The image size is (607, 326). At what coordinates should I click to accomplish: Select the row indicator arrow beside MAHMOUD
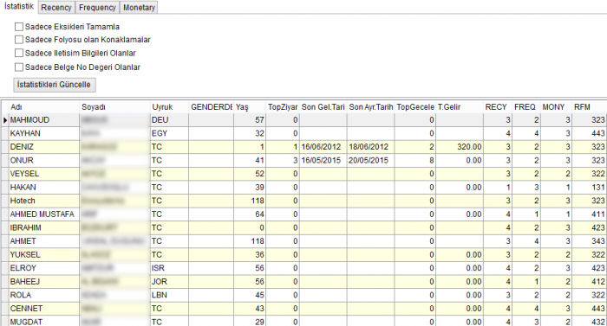5,120
